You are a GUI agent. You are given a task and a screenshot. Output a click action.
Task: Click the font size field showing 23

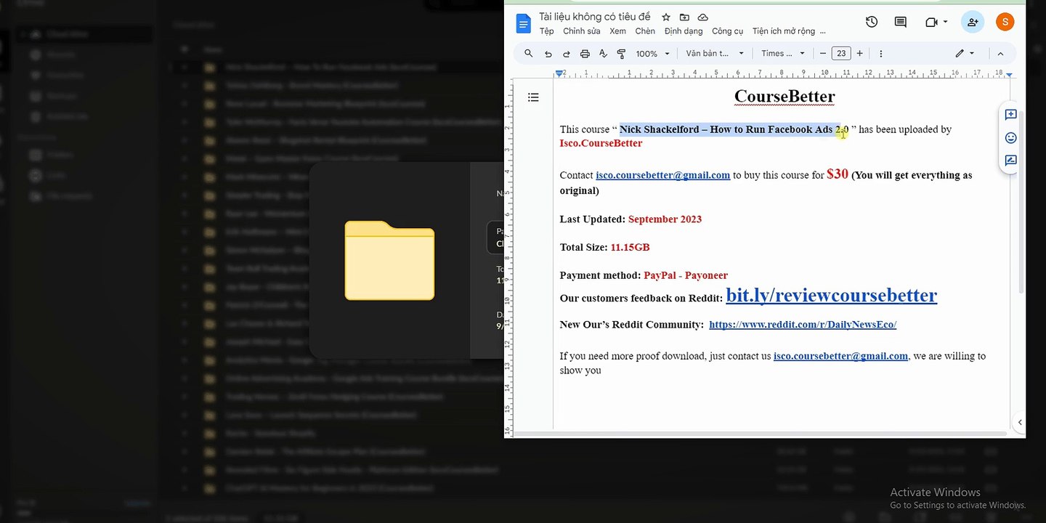841,54
